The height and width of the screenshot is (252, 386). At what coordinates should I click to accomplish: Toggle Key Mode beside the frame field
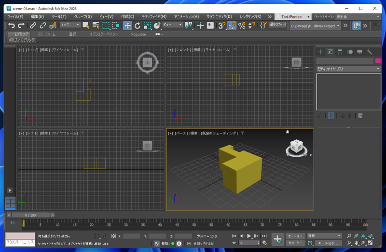click(x=234, y=243)
